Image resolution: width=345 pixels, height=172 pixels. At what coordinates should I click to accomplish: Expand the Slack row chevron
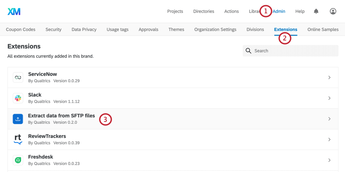(330, 98)
